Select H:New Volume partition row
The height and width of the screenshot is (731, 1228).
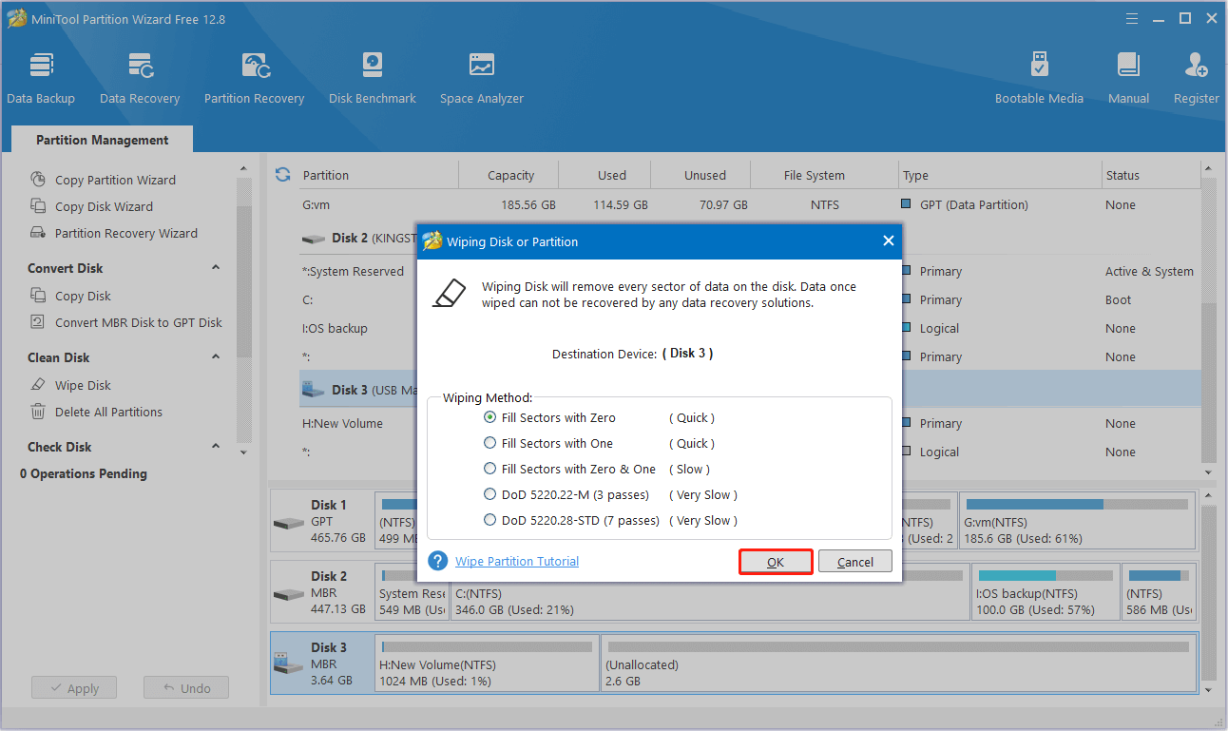(357, 423)
